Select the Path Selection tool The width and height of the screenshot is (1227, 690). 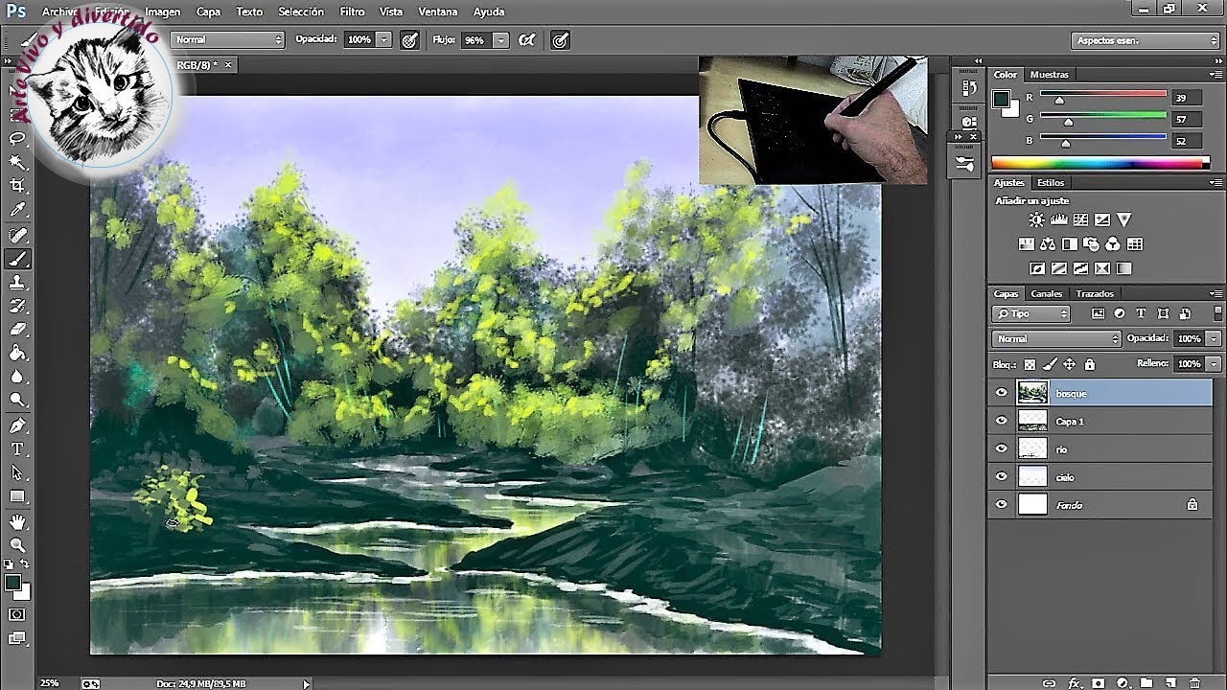click(x=17, y=472)
